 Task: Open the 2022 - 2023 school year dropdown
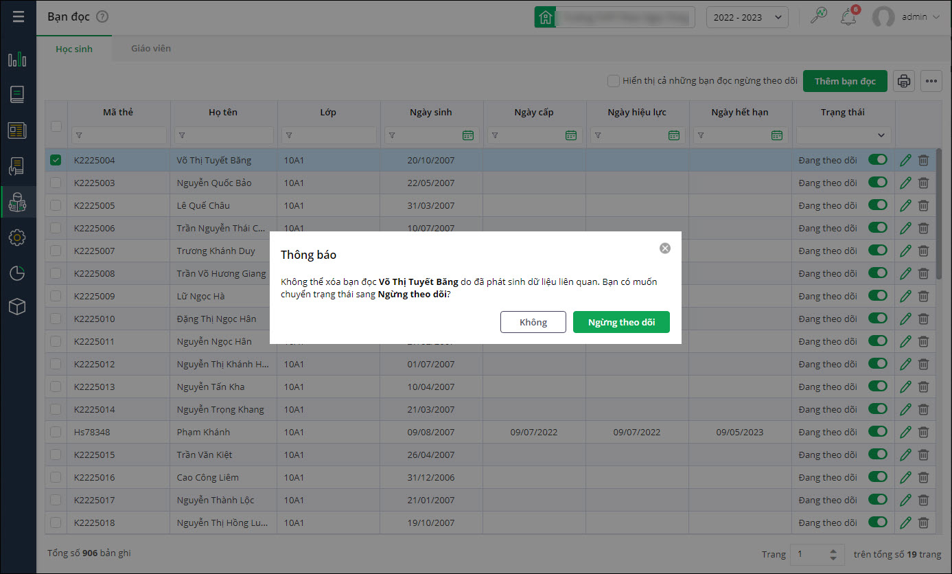pos(747,17)
